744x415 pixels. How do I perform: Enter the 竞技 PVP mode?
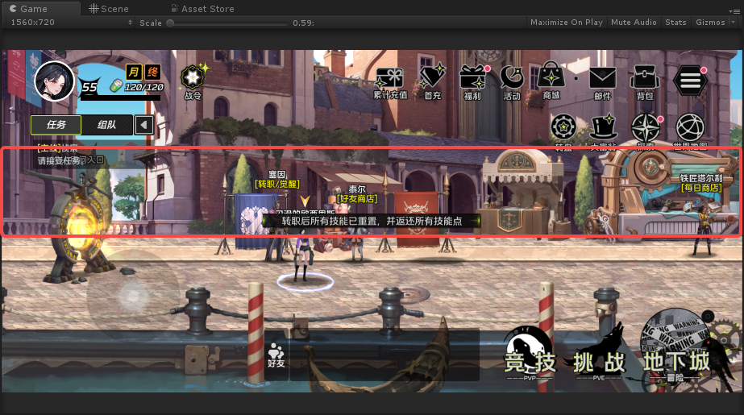click(530, 355)
